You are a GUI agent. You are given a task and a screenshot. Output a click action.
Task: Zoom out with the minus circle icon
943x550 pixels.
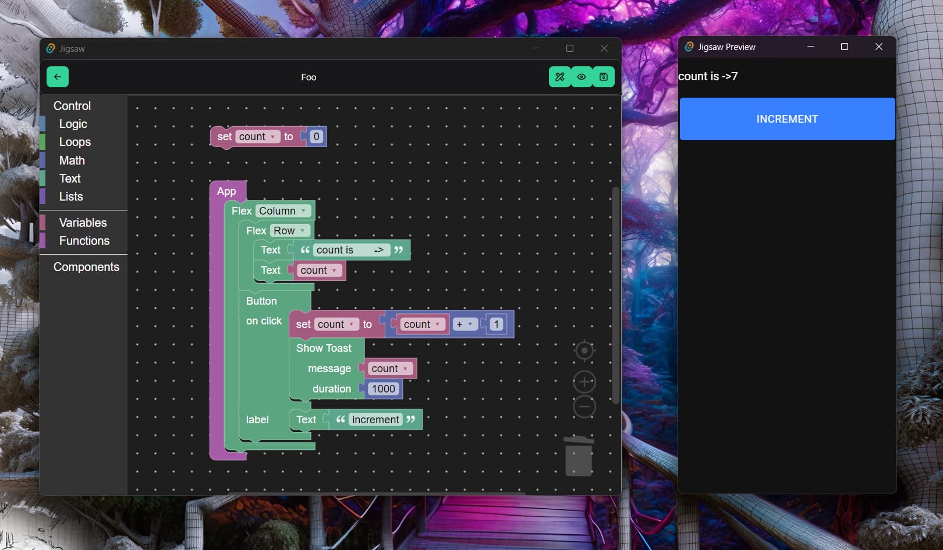coord(584,406)
